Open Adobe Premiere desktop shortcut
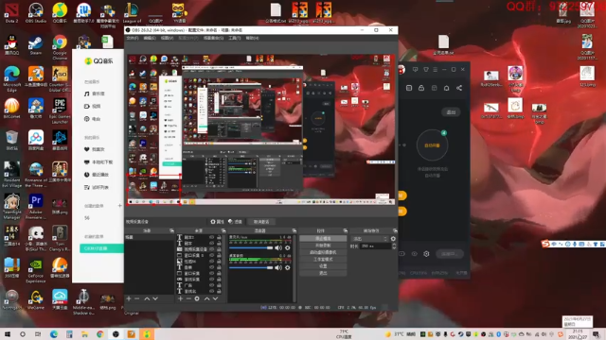Viewport: 606px width, 340px height. tap(36, 206)
